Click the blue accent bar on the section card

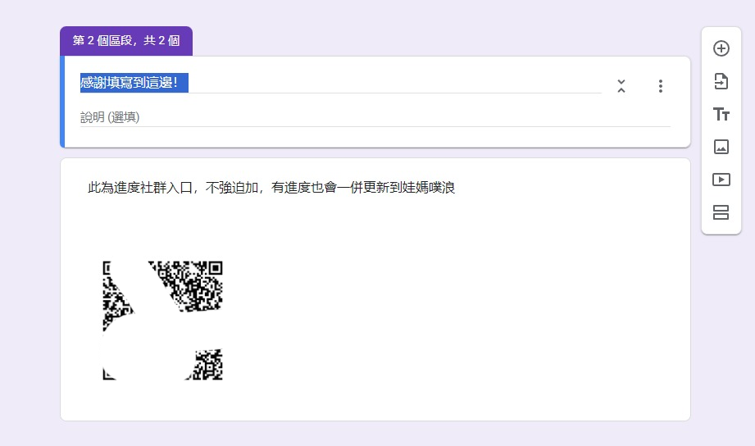pos(62,102)
